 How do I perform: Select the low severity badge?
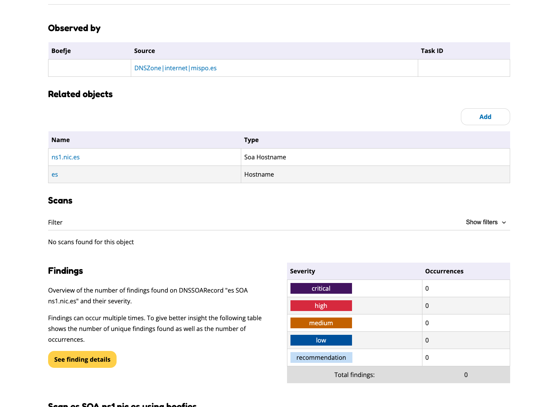tap(321, 340)
